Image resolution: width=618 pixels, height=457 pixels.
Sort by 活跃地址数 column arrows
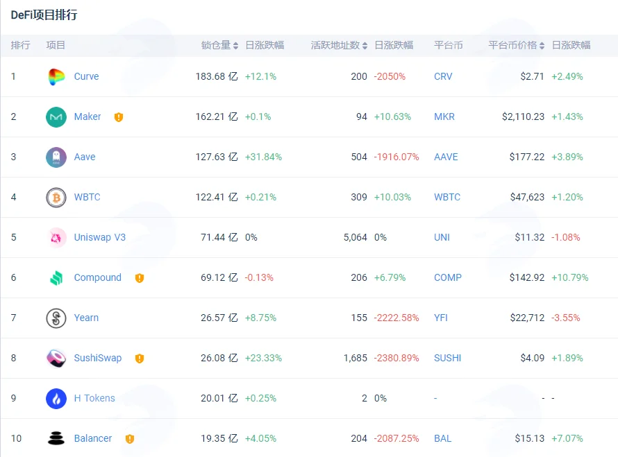click(x=365, y=46)
